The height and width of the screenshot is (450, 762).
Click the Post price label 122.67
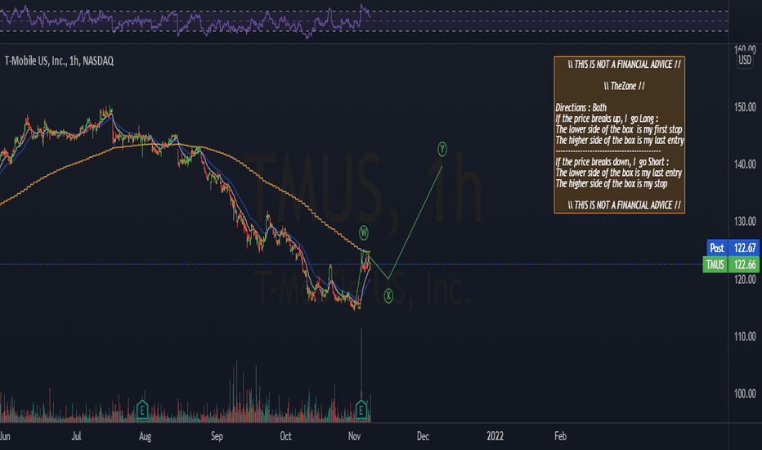click(x=732, y=248)
